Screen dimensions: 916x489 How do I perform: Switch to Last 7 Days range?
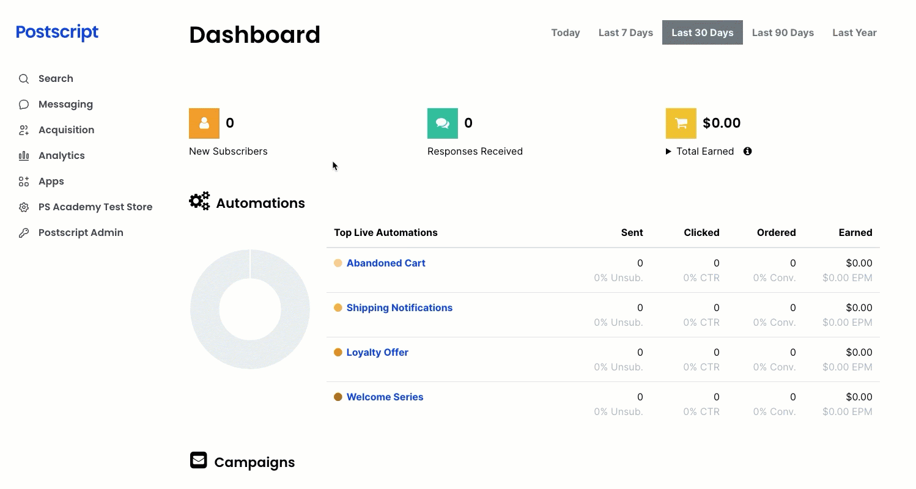(x=626, y=32)
